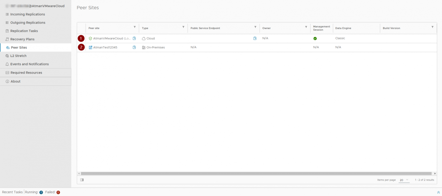442x196 pixels.
Task: Toggle the column visibility picker
Action: (82, 180)
